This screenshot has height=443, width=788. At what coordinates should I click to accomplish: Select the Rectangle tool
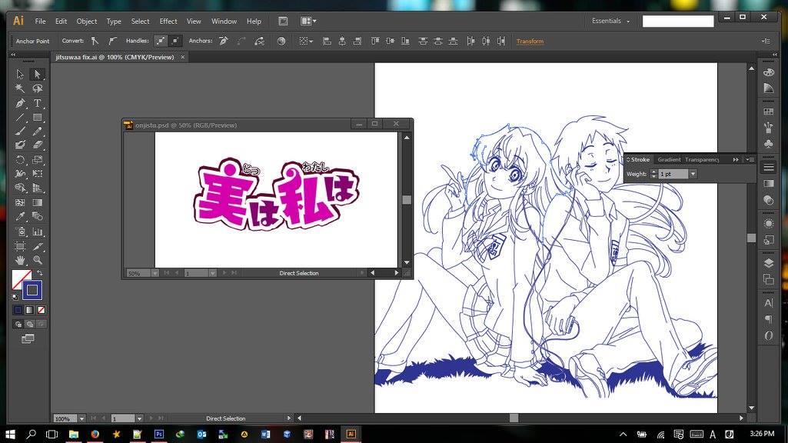(37, 117)
